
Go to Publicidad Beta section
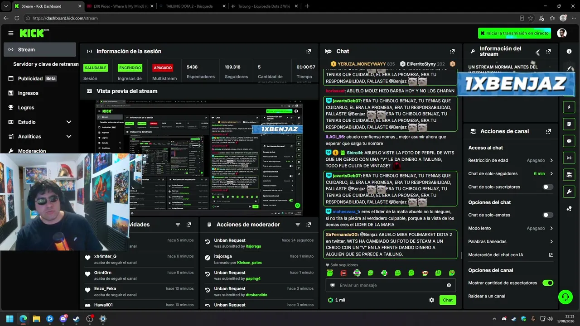coord(40,78)
